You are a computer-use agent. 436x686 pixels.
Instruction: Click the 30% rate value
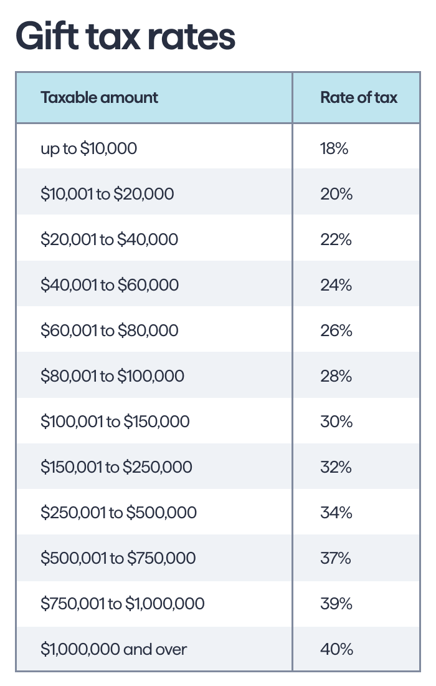[336, 422]
